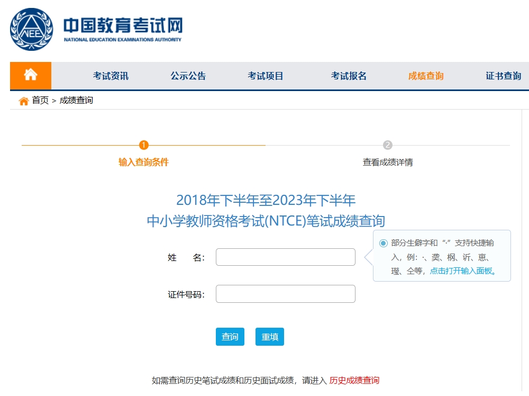The width and height of the screenshot is (529, 396).
Task: Focus the 证件号码 ID number field
Action: tap(285, 294)
